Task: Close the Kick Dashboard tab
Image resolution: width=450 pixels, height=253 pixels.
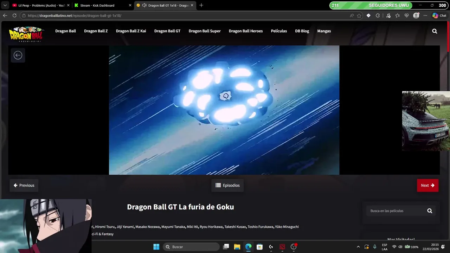Action: (x=130, y=5)
